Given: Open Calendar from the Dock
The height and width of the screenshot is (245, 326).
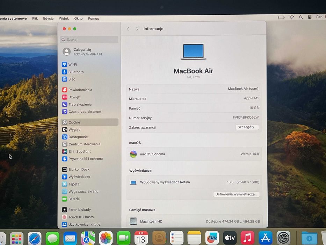Looking at the screenshot, I should [141, 238].
